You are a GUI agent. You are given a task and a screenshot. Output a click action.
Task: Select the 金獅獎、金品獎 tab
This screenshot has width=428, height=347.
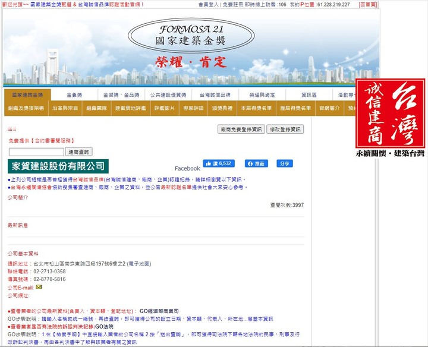click(x=121, y=95)
